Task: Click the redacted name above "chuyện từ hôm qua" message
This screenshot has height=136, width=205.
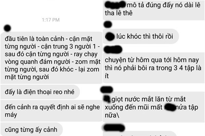Action: 113,49
